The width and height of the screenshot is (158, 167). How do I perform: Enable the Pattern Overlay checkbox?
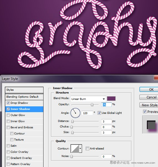pos(8,164)
